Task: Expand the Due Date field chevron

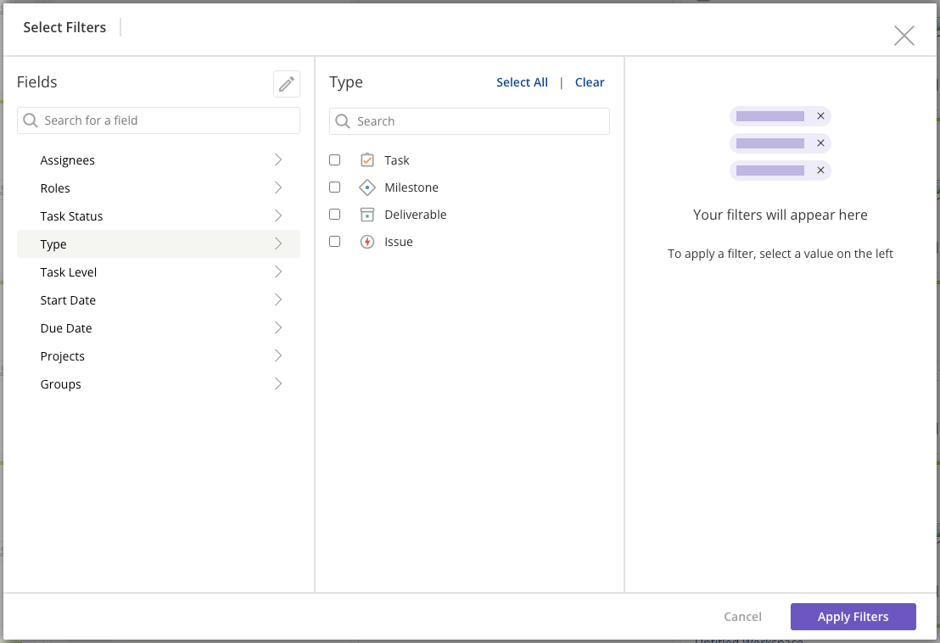Action: click(x=278, y=327)
